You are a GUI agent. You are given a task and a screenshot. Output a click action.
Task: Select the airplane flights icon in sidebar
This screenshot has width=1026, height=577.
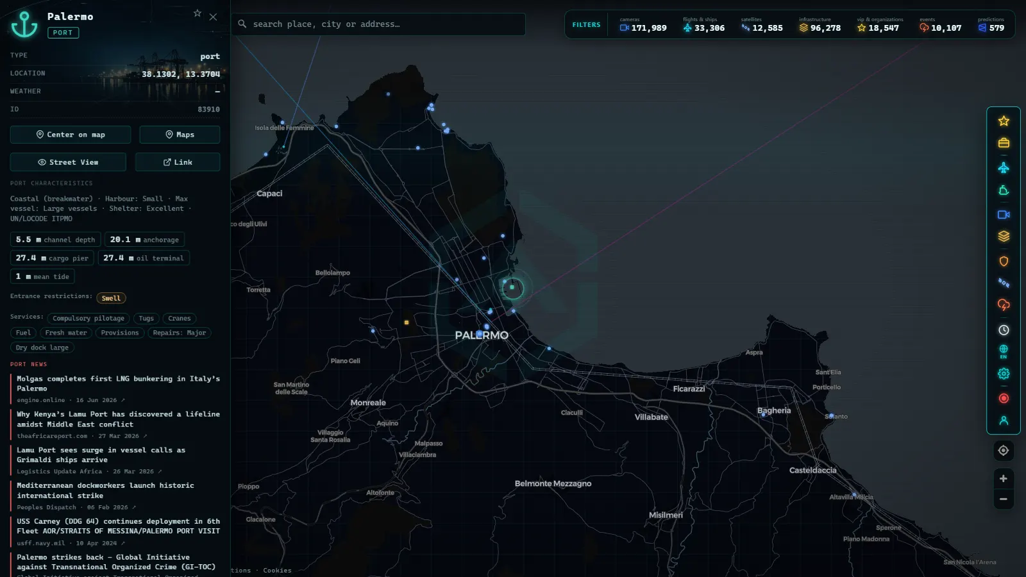(1004, 167)
